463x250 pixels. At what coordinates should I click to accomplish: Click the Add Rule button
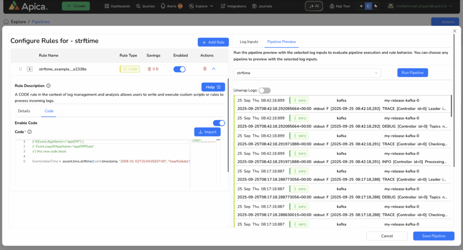coord(213,42)
